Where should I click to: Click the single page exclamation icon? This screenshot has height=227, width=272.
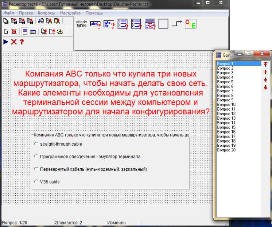(x=52, y=32)
